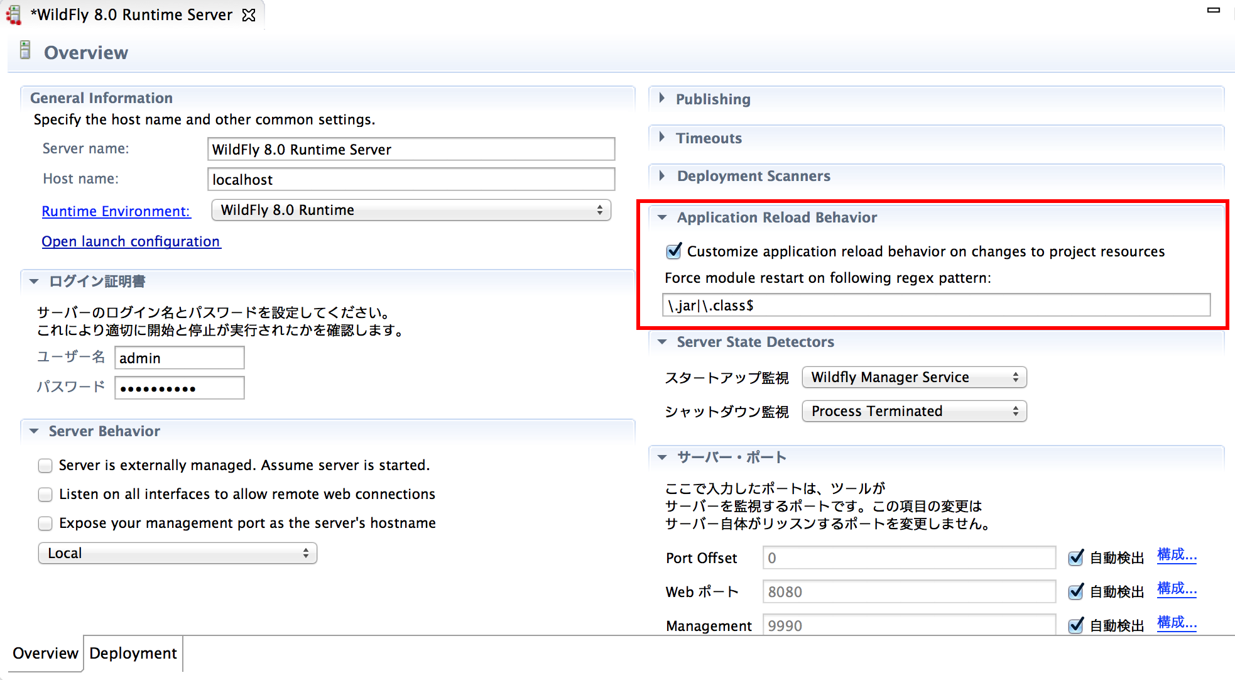
Task: Click the password field
Action: click(x=180, y=388)
